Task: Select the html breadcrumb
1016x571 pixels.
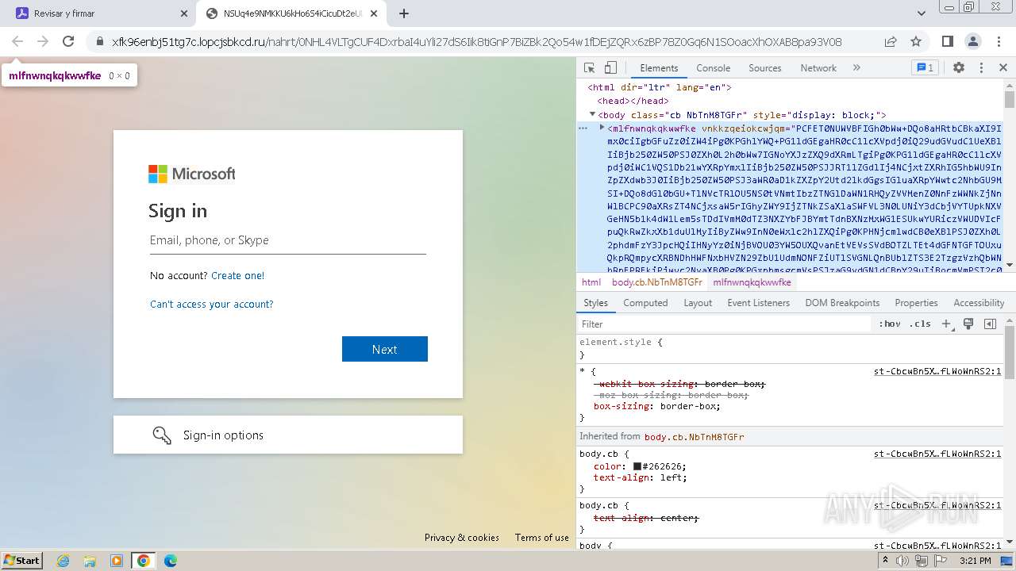Action: 591,282
